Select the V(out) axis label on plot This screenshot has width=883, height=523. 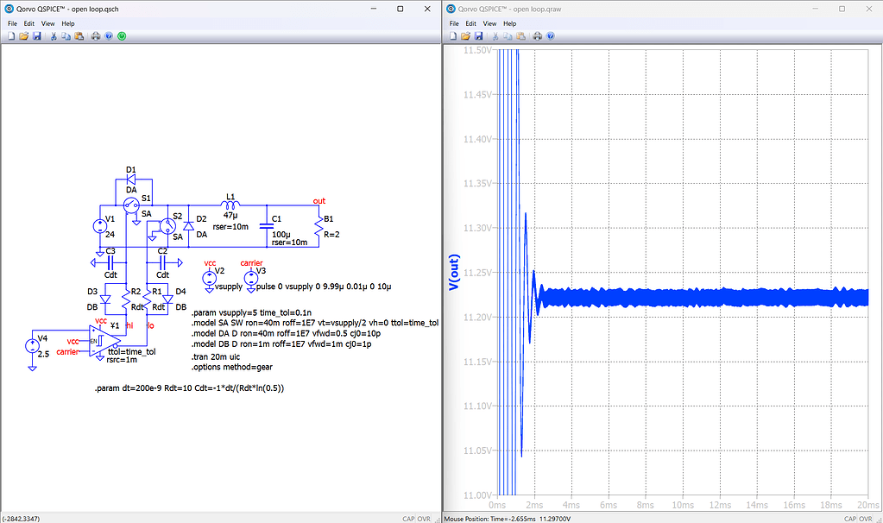(456, 273)
